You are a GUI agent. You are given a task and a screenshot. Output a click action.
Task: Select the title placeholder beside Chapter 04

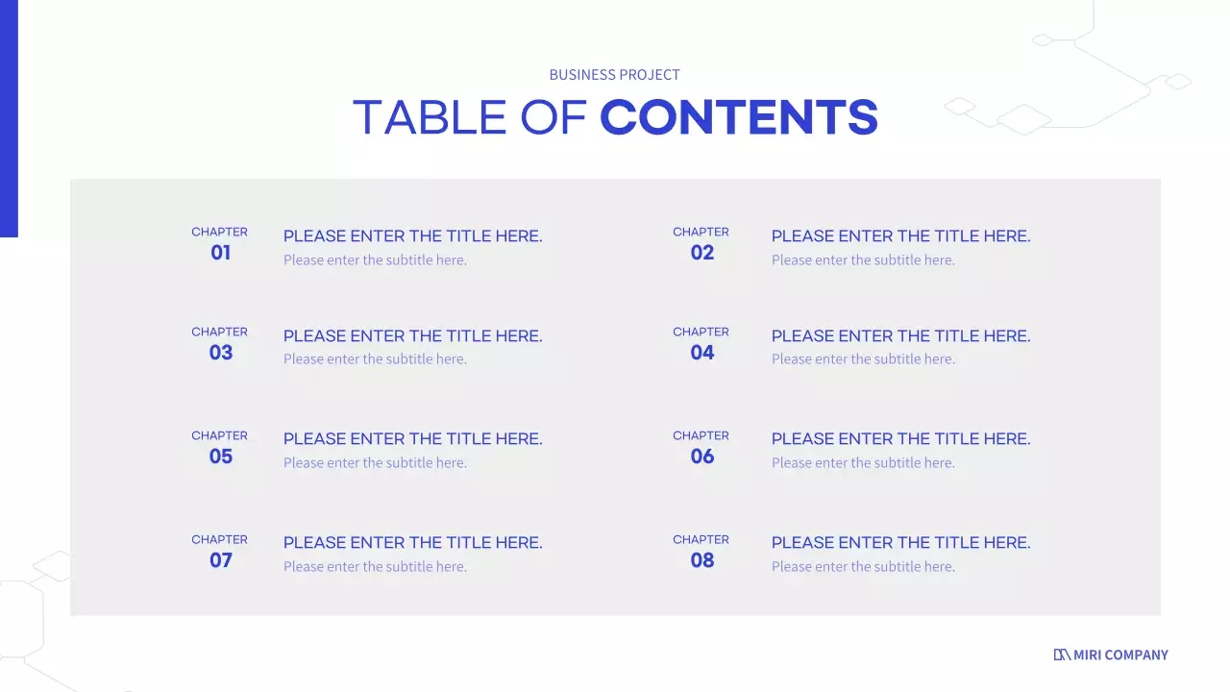(900, 336)
